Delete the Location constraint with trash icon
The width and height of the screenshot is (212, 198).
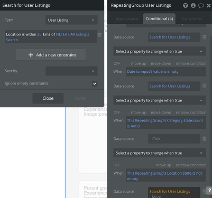(99, 35)
